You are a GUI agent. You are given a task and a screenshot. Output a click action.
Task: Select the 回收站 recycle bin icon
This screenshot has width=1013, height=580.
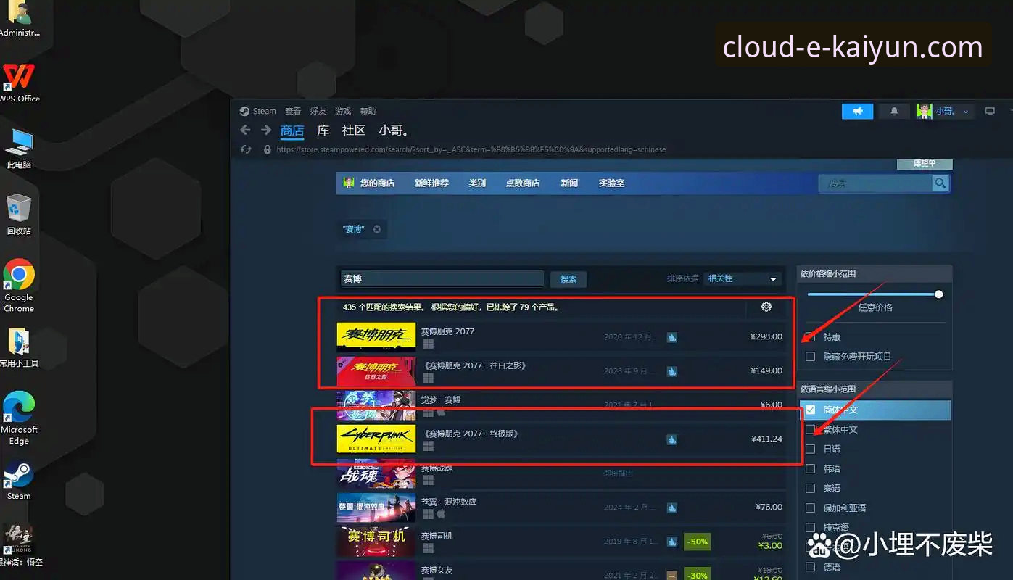tap(19, 214)
